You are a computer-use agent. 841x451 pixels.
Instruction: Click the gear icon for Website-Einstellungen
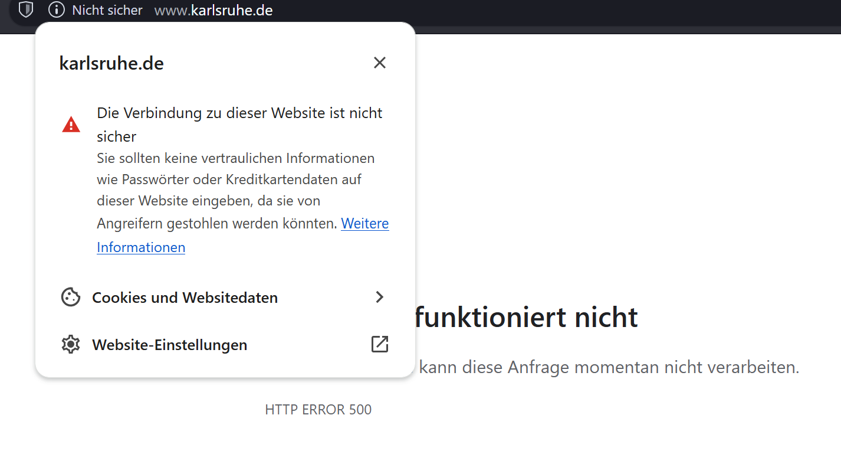tap(71, 344)
